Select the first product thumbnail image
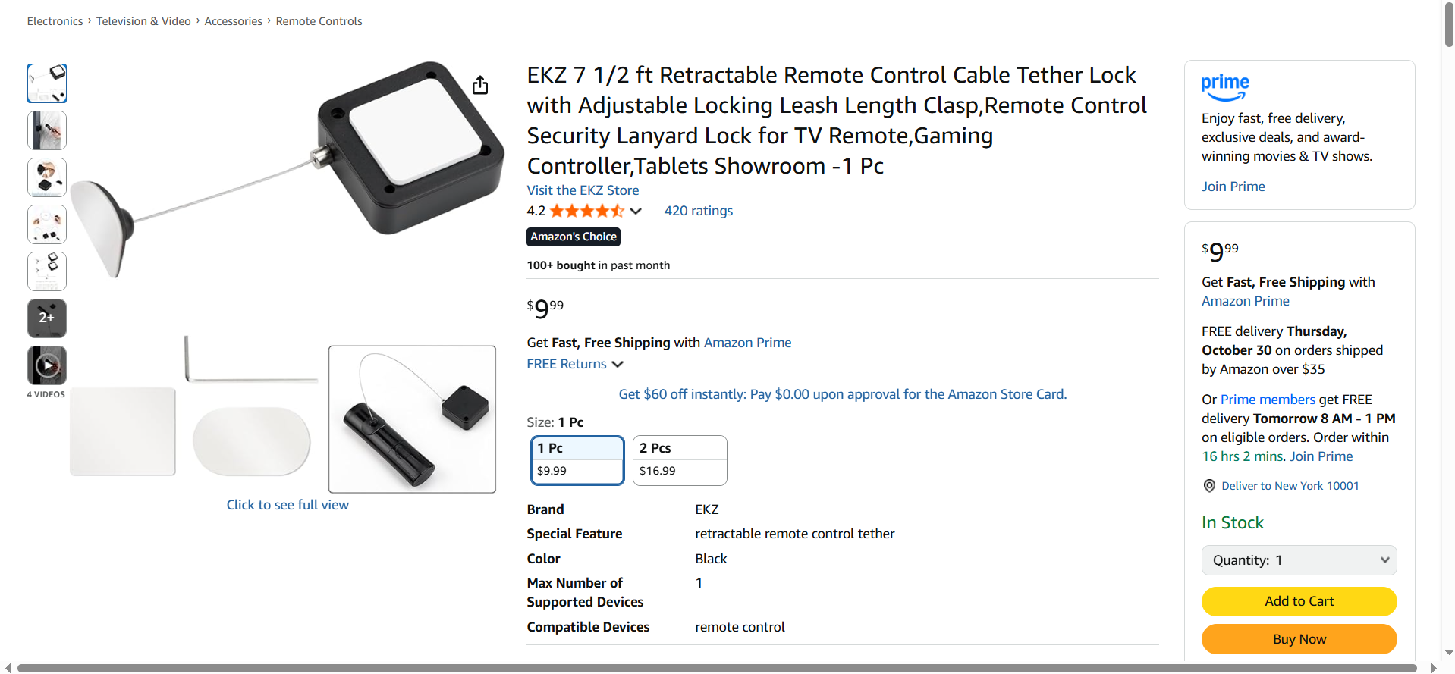Screen dimensions: 1455x674 coord(47,83)
